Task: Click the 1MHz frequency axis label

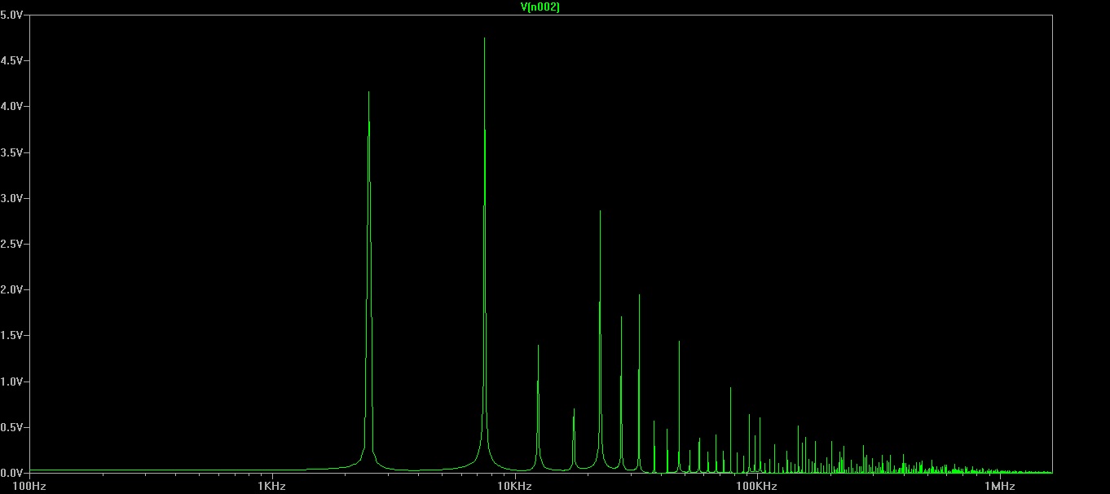Action: (x=999, y=486)
